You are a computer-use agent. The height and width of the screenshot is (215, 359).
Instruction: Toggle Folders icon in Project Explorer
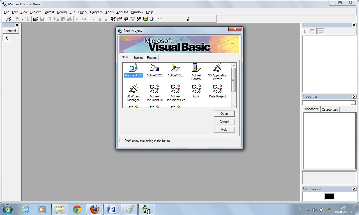point(321,31)
